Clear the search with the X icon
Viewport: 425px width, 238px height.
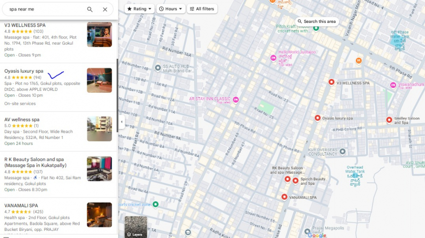(x=105, y=9)
